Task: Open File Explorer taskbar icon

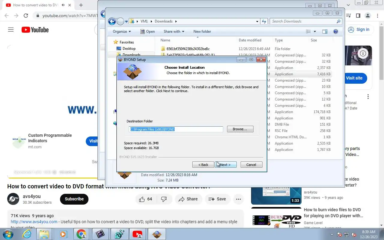Action: click(44, 234)
